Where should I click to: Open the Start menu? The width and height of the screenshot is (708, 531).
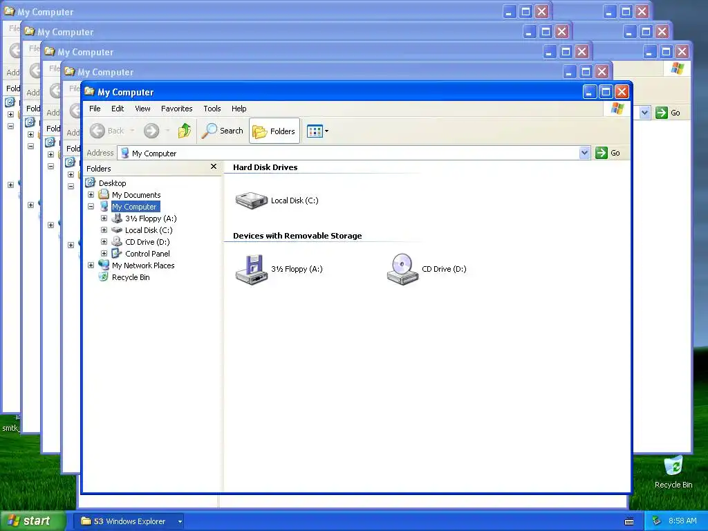pyautogui.click(x=32, y=521)
